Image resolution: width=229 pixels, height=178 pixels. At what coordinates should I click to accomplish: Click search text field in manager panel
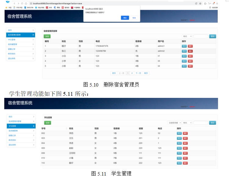[201, 36]
